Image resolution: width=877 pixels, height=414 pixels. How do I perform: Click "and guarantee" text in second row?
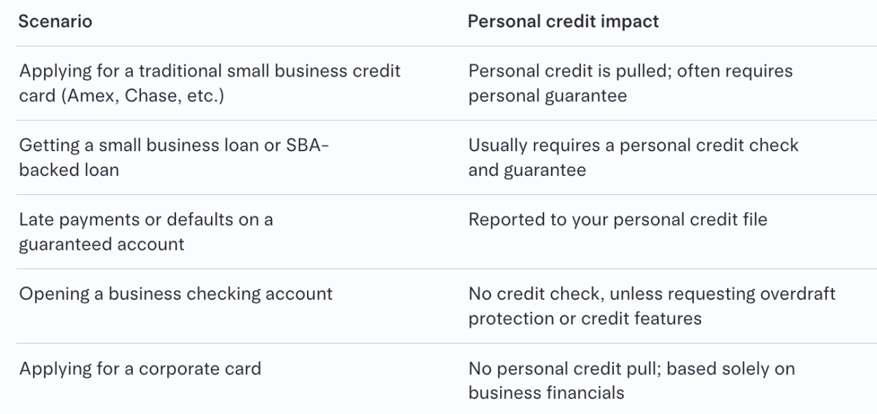pyautogui.click(x=527, y=170)
